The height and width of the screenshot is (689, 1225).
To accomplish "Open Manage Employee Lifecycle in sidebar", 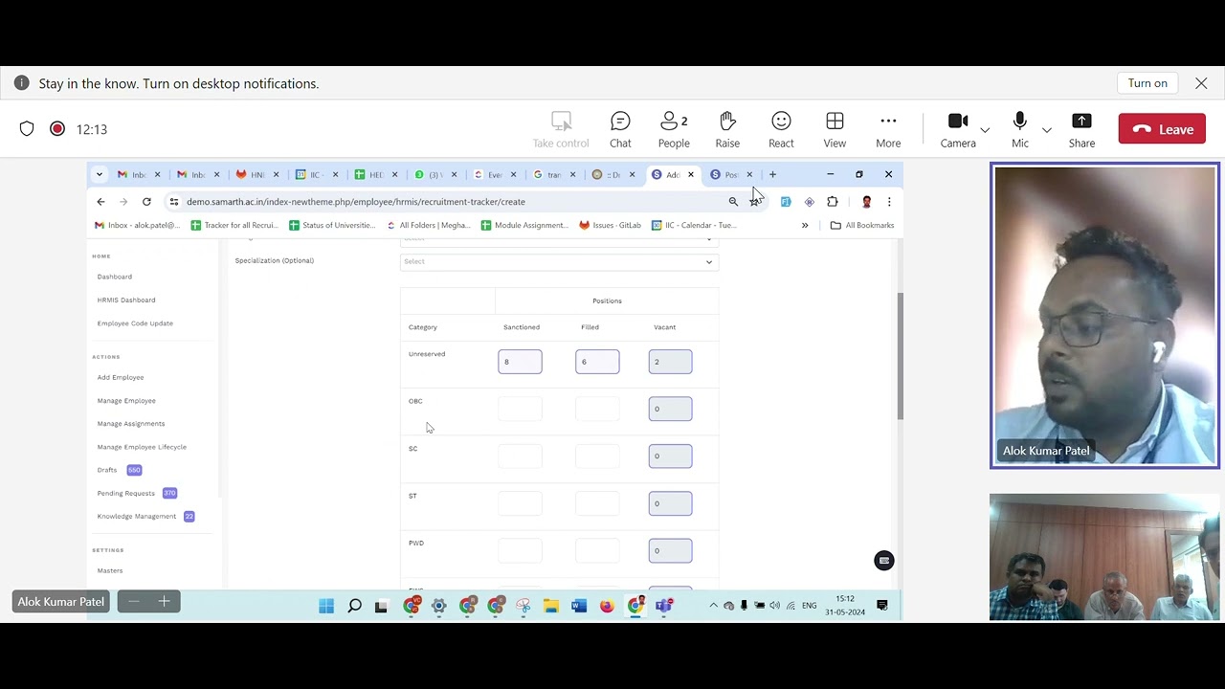I will [142, 447].
